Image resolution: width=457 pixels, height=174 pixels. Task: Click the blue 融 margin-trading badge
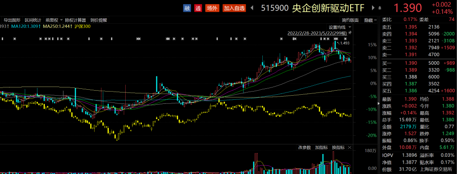pyautogui.click(x=187, y=8)
